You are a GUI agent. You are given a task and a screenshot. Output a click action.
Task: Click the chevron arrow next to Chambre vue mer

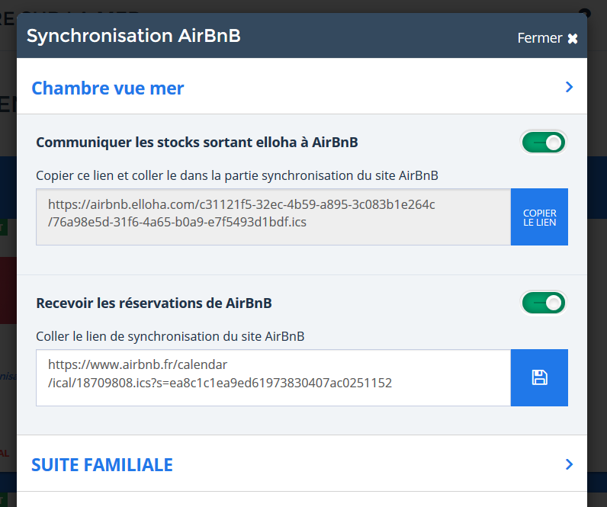click(569, 87)
